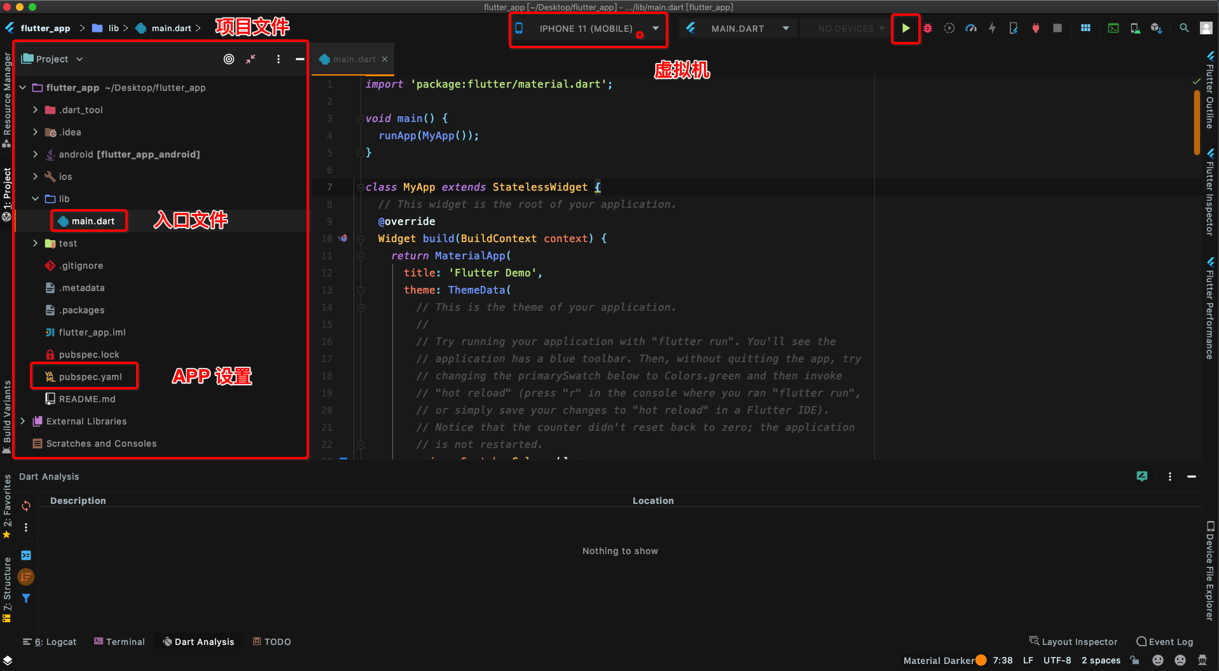Viewport: 1219px width, 671px height.
Task: Click the Flutter Hot Reload lightning icon
Action: coord(992,29)
